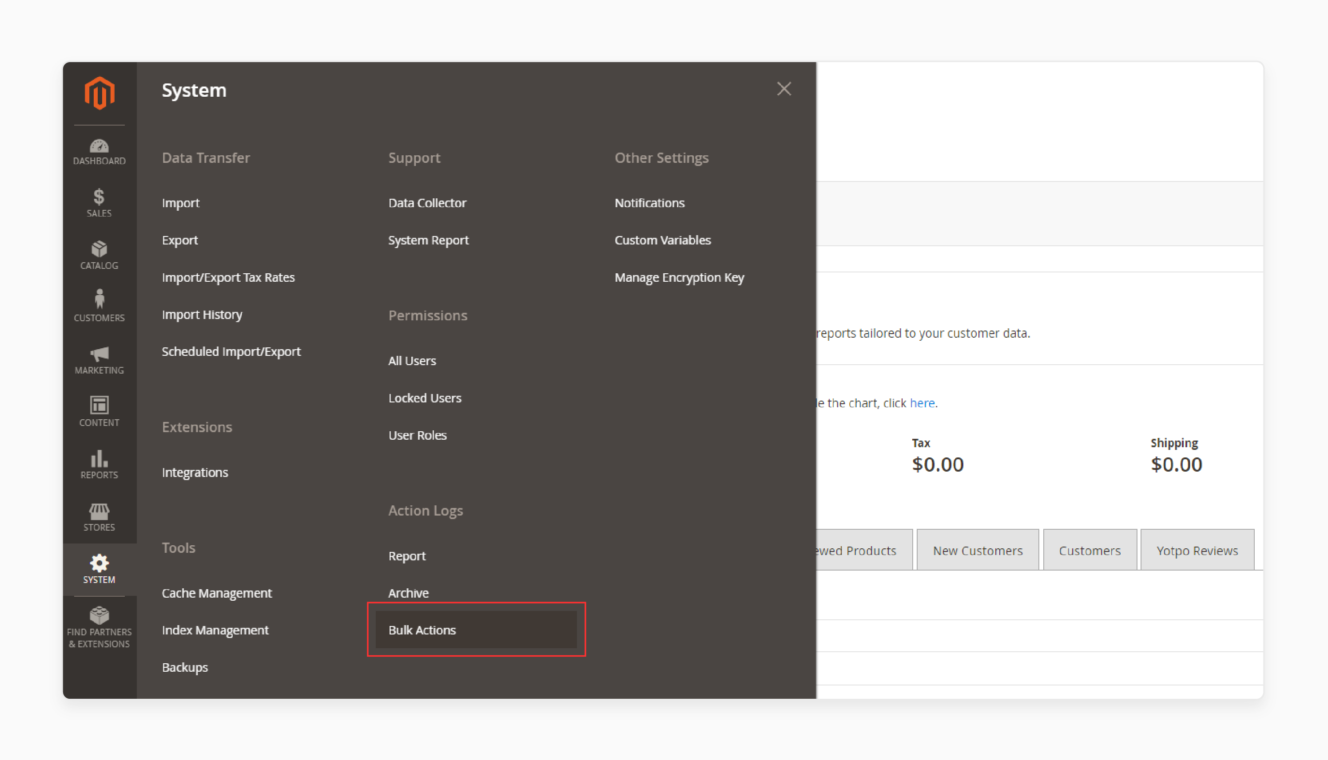Select Cache Management under Tools

click(x=217, y=592)
